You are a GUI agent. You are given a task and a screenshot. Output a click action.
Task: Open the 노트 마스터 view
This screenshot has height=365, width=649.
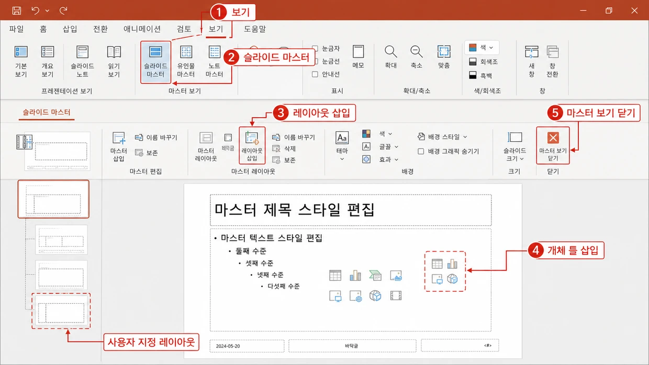coord(215,61)
